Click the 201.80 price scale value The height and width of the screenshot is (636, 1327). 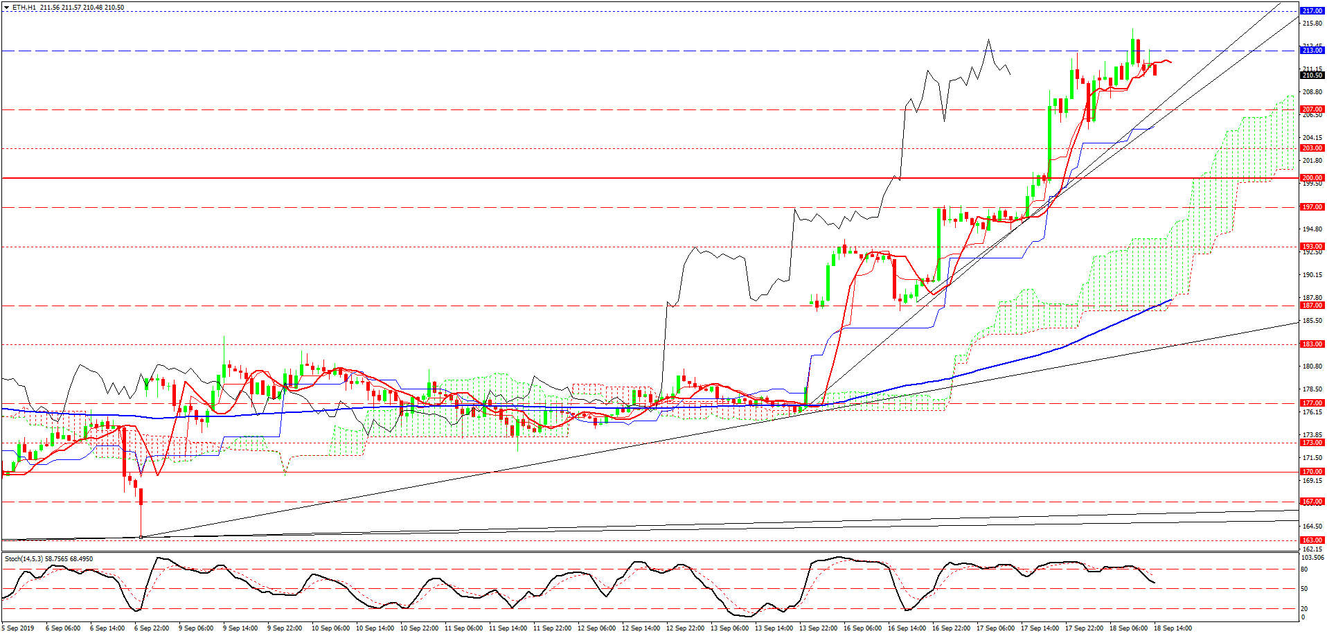(x=1312, y=160)
